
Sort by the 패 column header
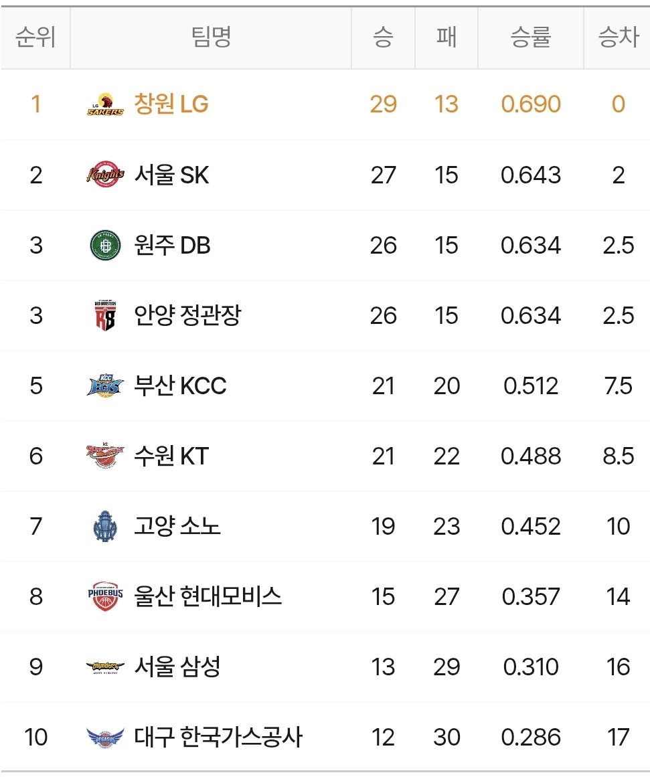[446, 37]
